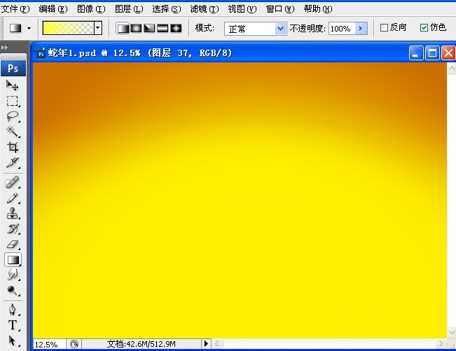Select the Gradient tool in toolbox
The image size is (456, 351).
(13, 260)
